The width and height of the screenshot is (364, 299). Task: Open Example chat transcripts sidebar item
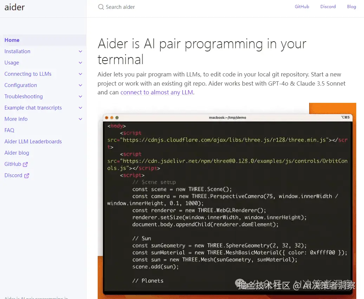coord(33,108)
